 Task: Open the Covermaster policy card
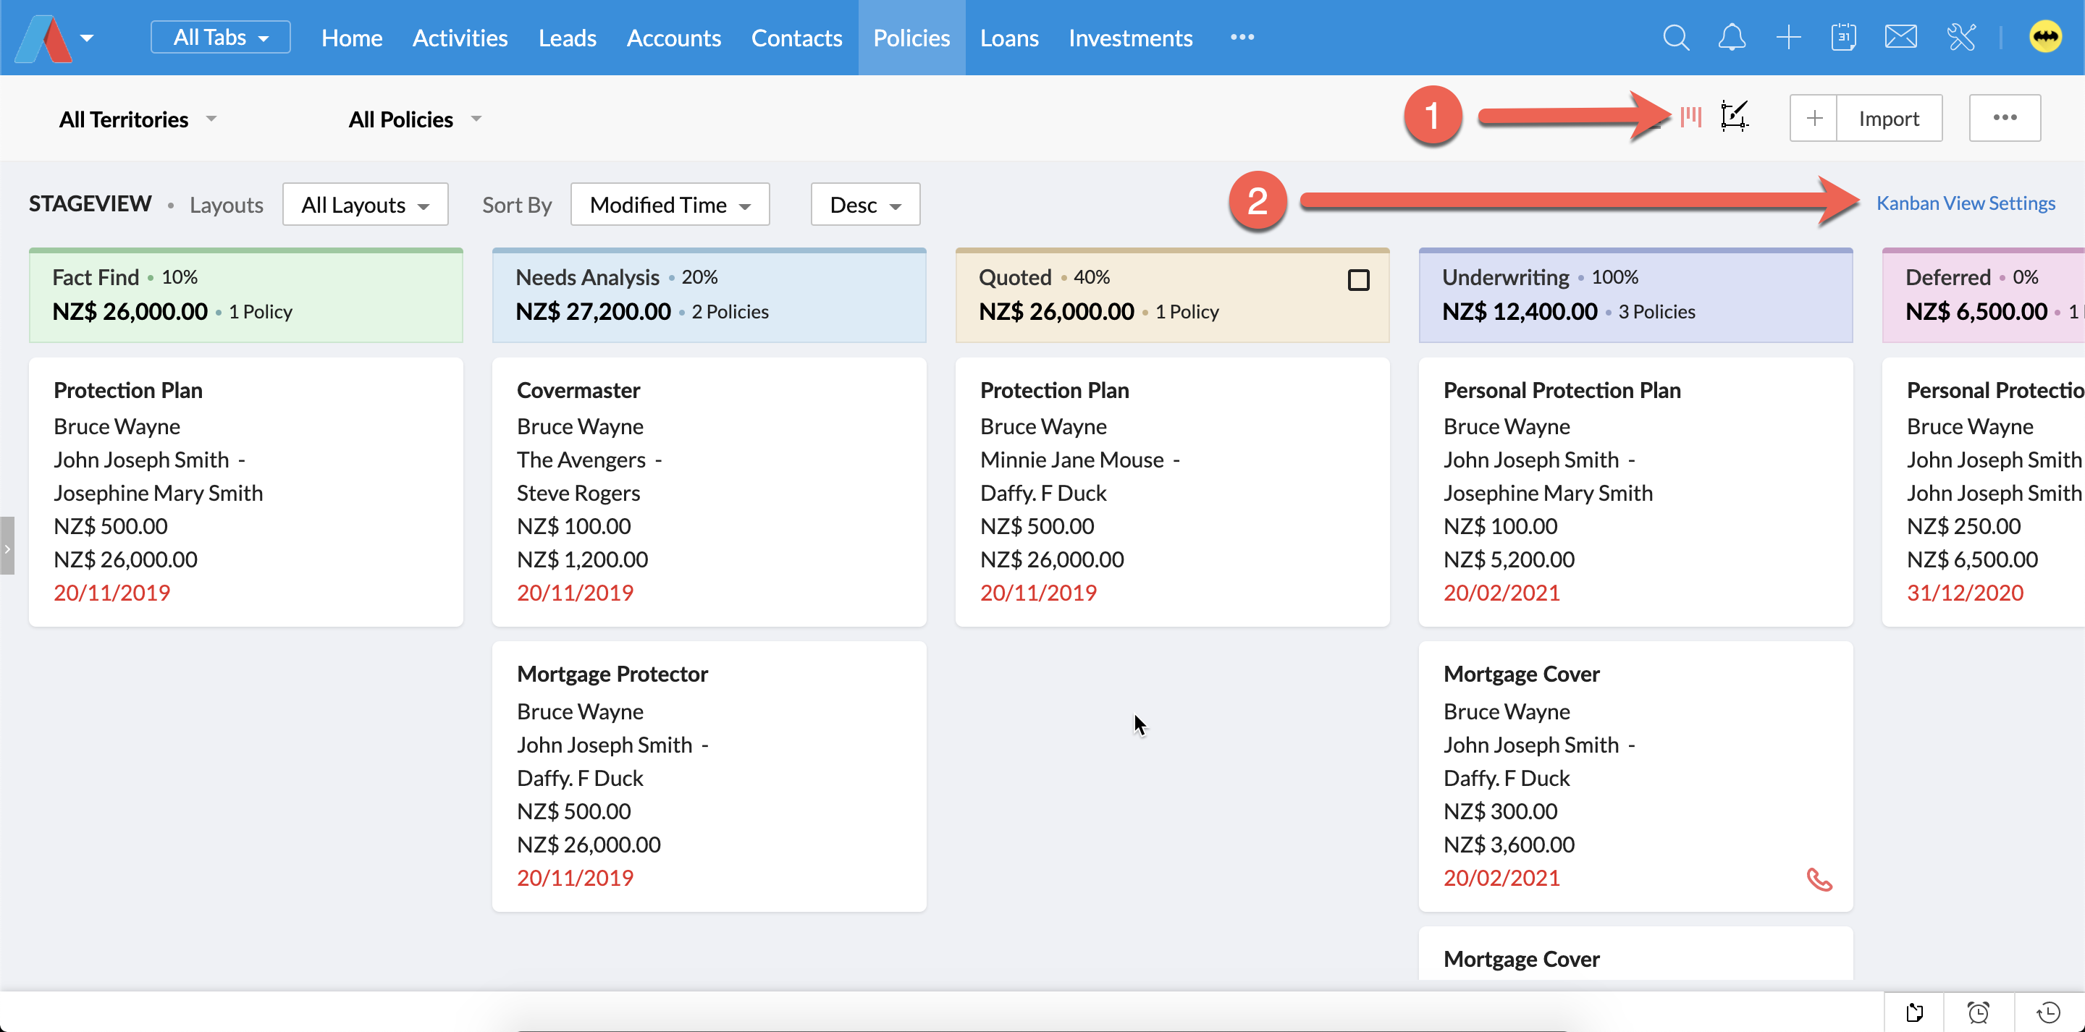coord(709,491)
